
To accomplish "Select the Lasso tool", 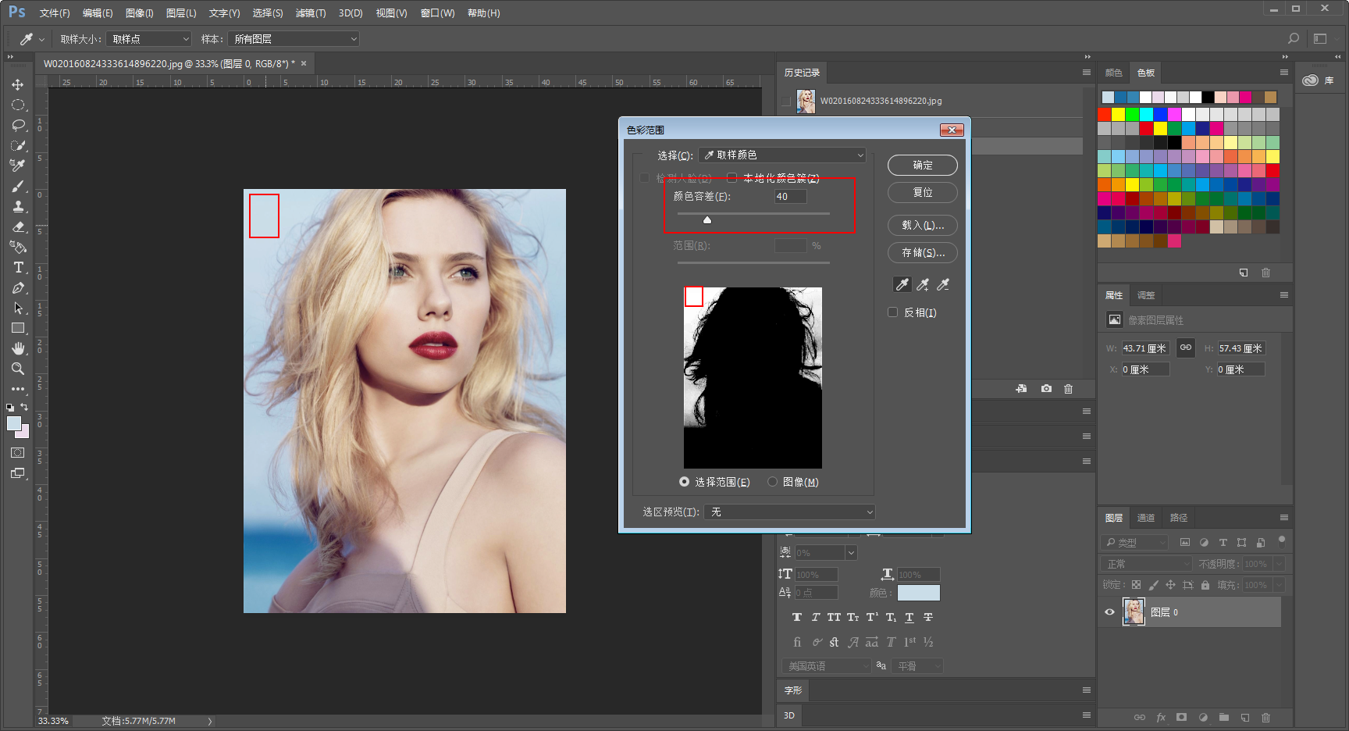I will click(18, 125).
